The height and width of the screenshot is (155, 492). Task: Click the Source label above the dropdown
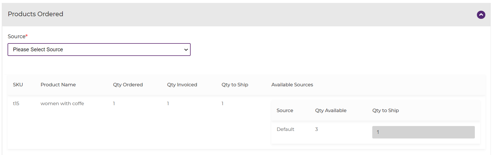(17, 37)
